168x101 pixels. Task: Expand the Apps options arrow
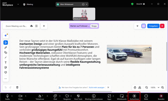[x=113, y=96]
